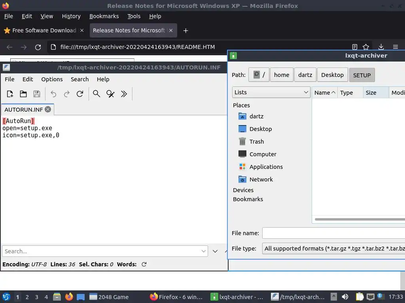The height and width of the screenshot is (303, 405).
Task: Sort files by the Size column header
Action: pyautogui.click(x=376, y=93)
